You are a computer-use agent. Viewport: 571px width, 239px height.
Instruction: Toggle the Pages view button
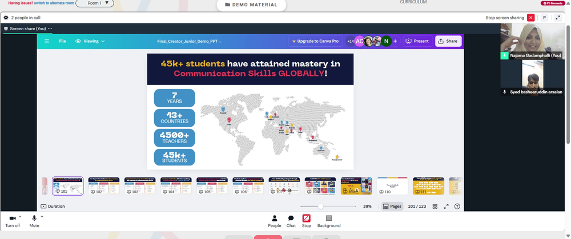(x=392, y=206)
